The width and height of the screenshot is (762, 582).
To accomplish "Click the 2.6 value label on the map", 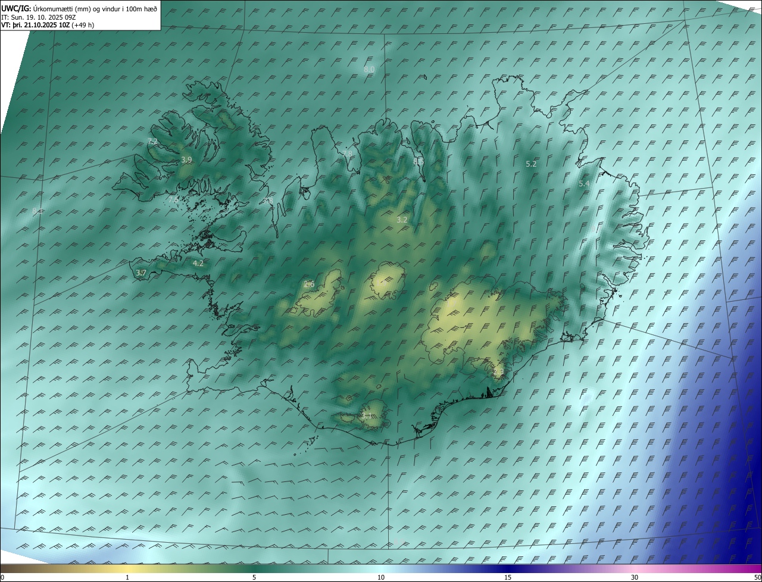I will pos(309,284).
